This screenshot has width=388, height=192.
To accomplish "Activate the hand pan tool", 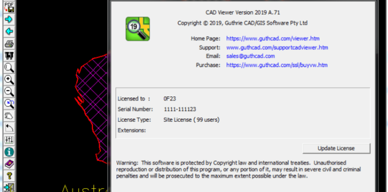I will tap(9, 116).
